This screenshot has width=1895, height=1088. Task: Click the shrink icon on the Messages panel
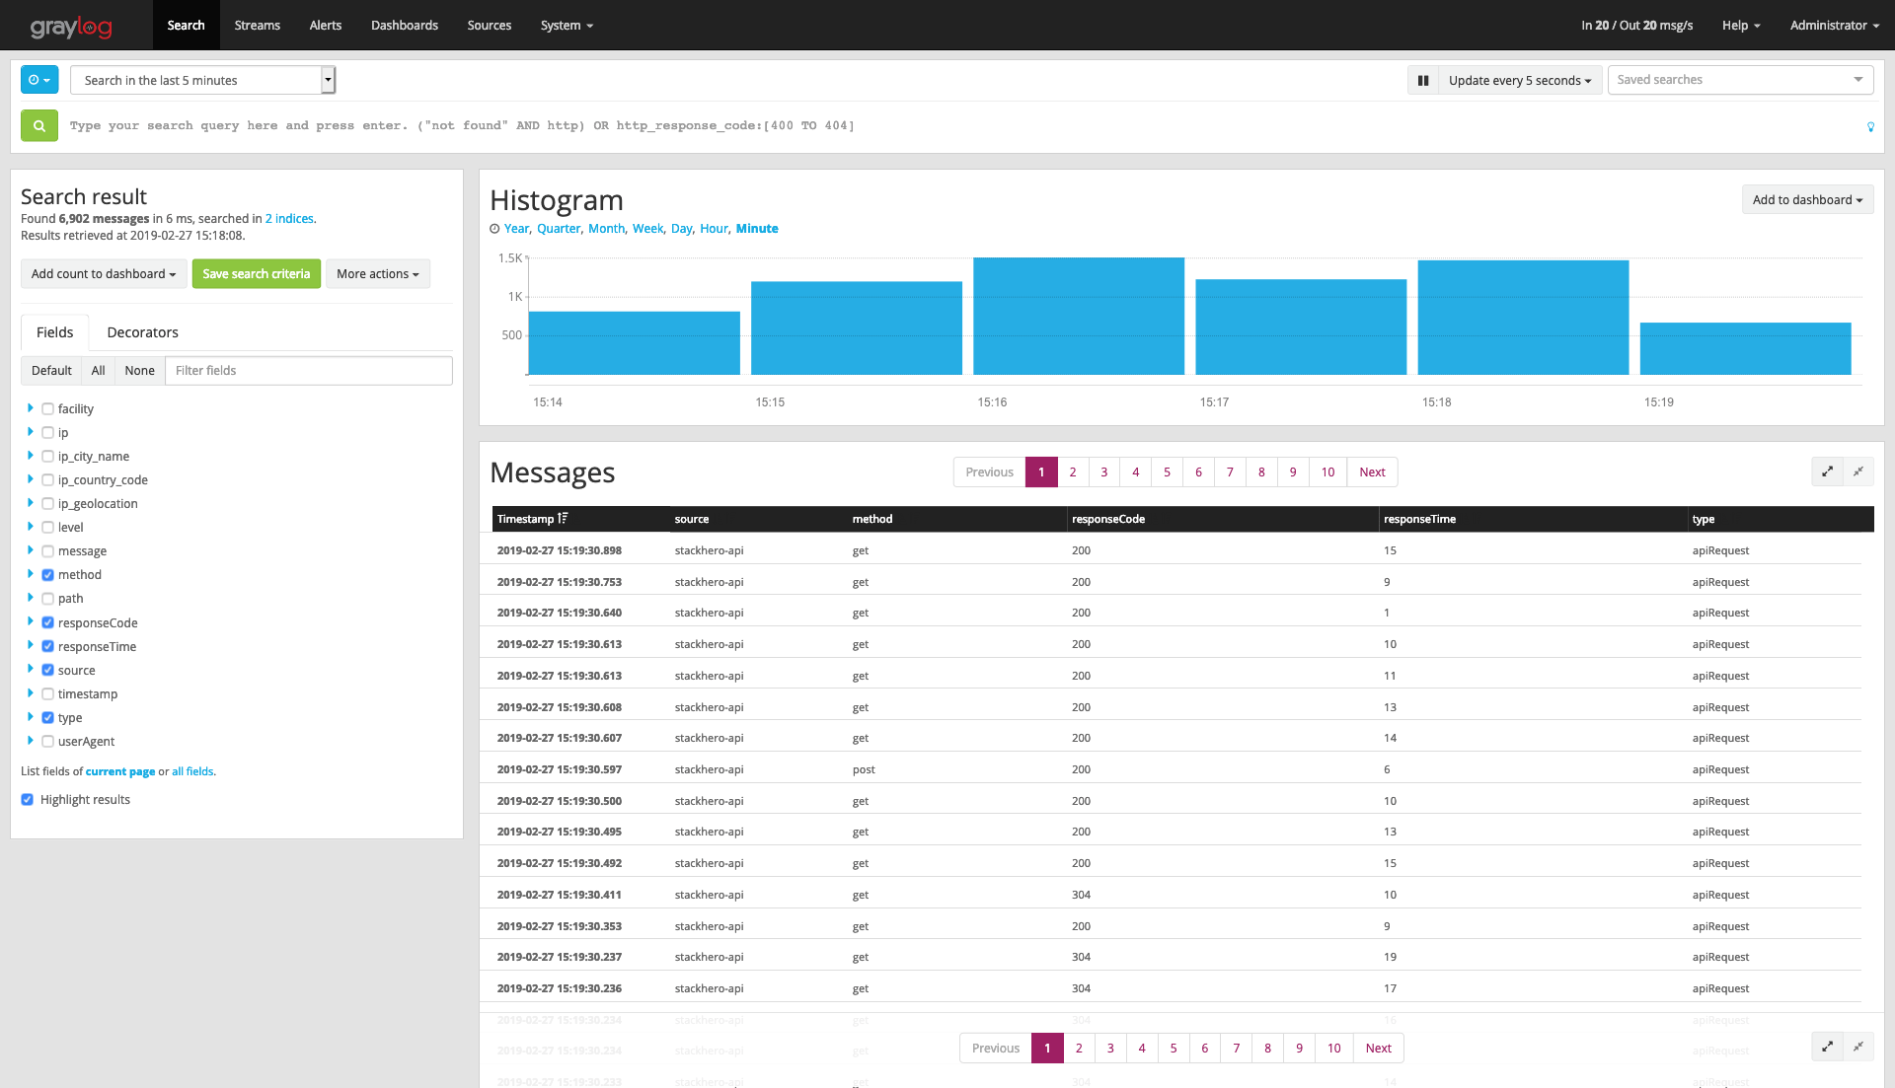[1858, 471]
